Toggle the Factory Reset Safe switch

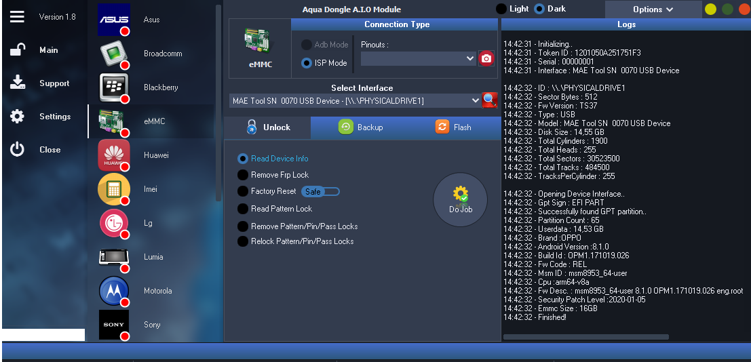coord(320,192)
